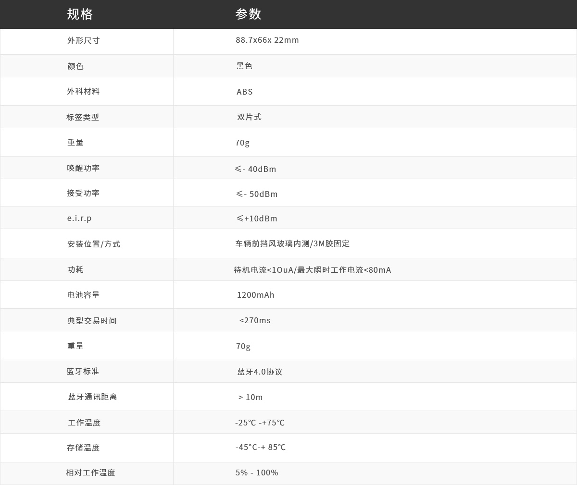Select the 典型交易时间 row label
This screenshot has height=485, width=577.
tap(92, 321)
